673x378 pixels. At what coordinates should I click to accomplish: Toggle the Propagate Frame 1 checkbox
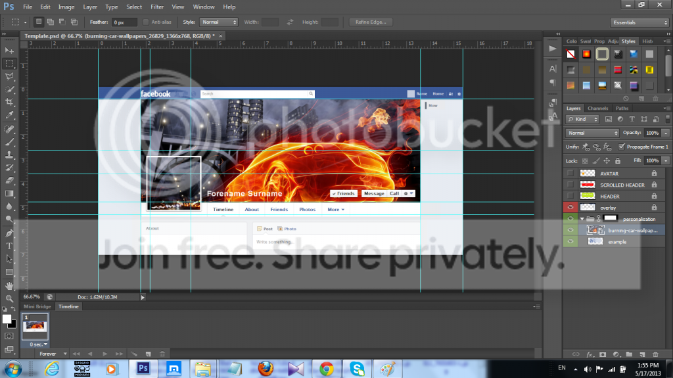pos(621,147)
